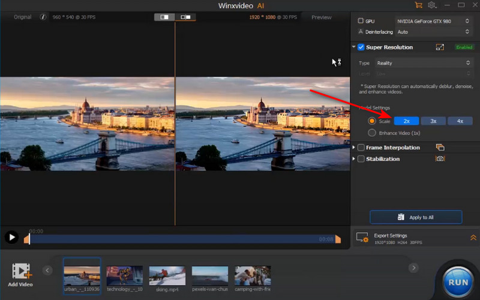The height and width of the screenshot is (300, 480).
Task: Select Enhance Video (1x) radio button
Action: [x=371, y=133]
